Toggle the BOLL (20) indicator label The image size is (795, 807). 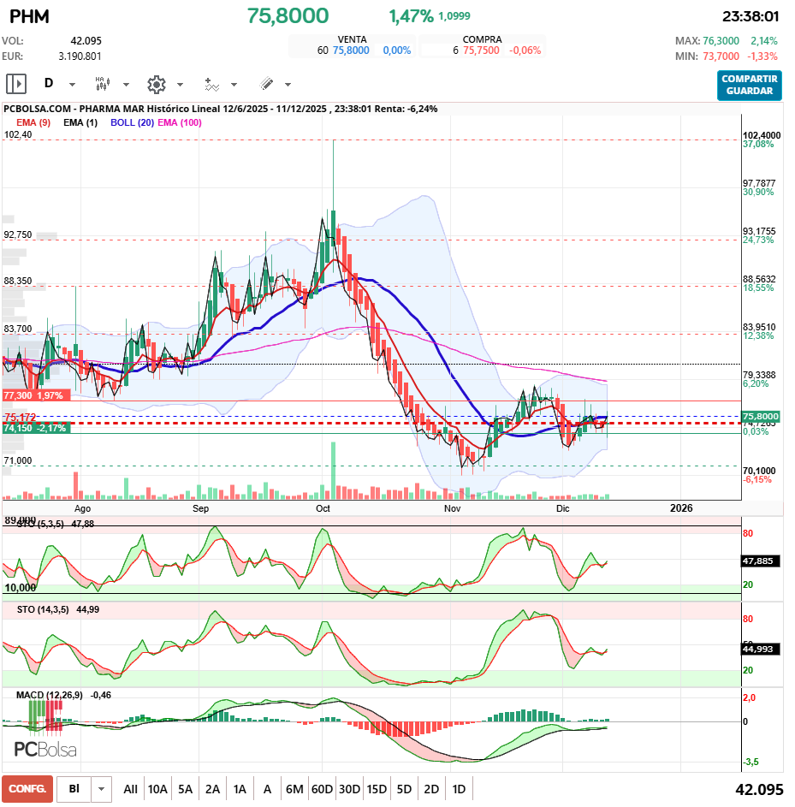[x=133, y=122]
